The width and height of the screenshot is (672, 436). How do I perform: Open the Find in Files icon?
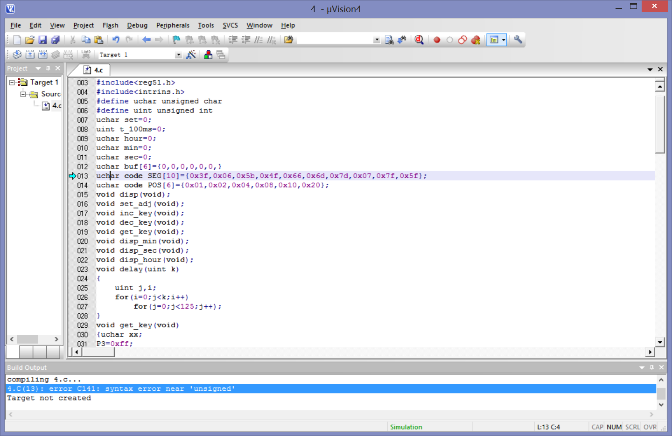click(288, 40)
